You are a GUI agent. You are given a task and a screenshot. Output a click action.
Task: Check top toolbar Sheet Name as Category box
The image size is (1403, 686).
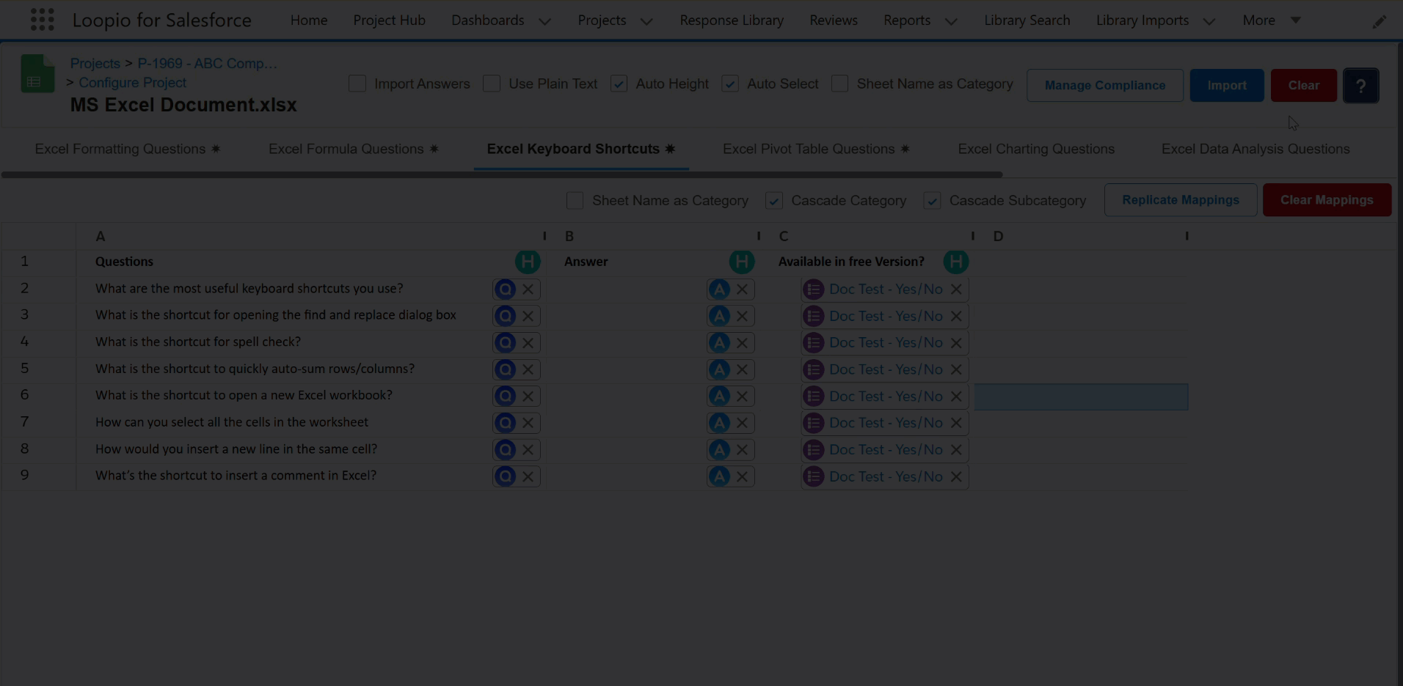840,84
